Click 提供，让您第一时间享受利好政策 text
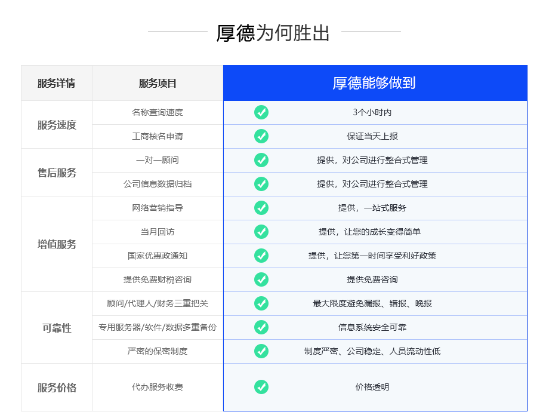Screen dimensions: 549x418 coord(372,256)
